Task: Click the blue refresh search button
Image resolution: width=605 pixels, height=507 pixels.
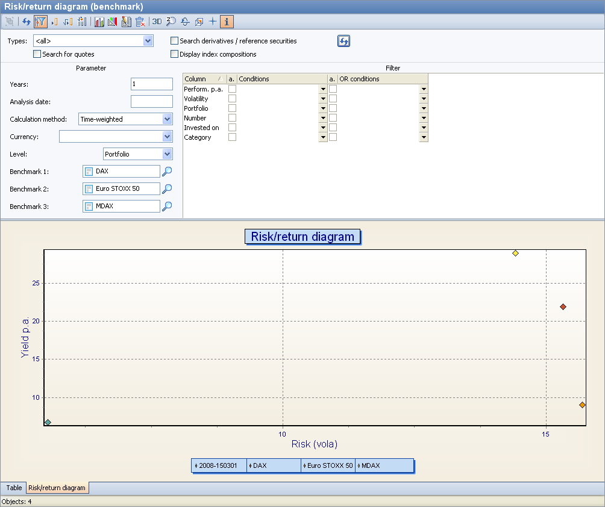Action: coord(343,41)
